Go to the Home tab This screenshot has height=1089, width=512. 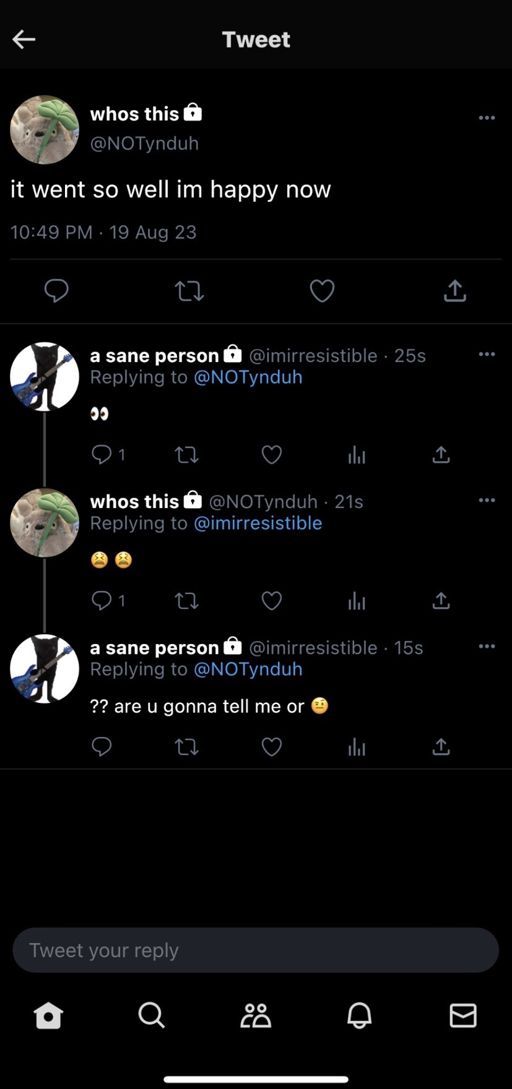[48, 1015]
